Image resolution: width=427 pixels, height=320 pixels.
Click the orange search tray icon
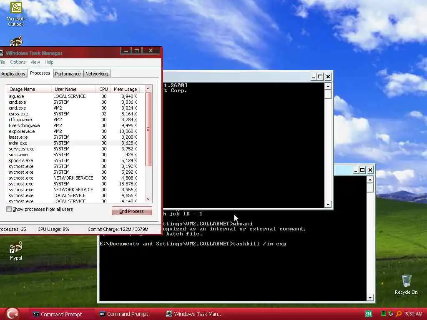coord(399,314)
